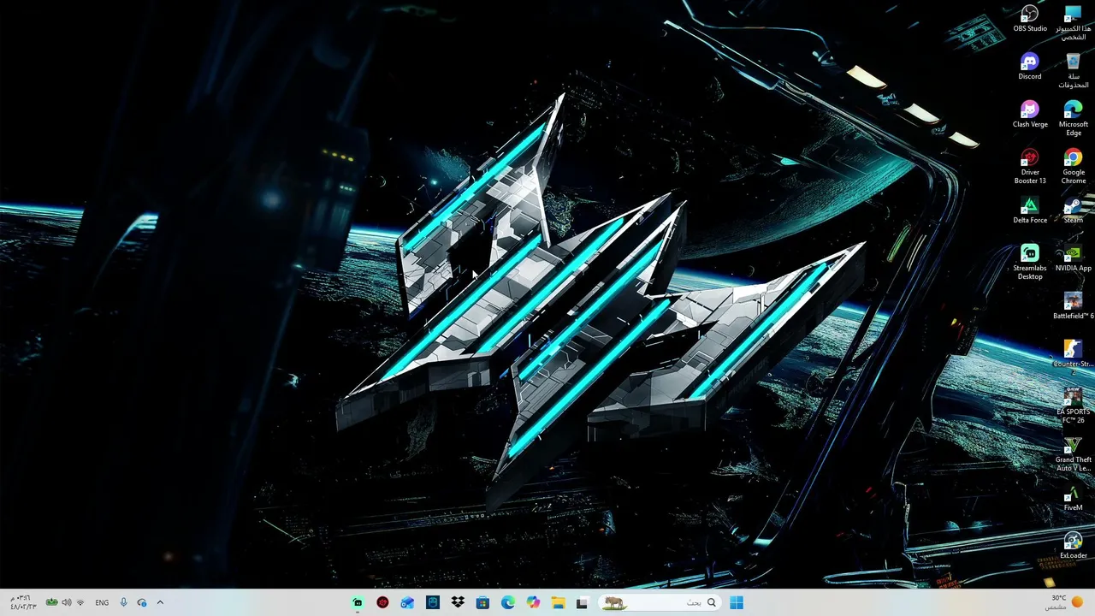The width and height of the screenshot is (1095, 616).
Task: Open the red round icon taskbar app
Action: 382,602
